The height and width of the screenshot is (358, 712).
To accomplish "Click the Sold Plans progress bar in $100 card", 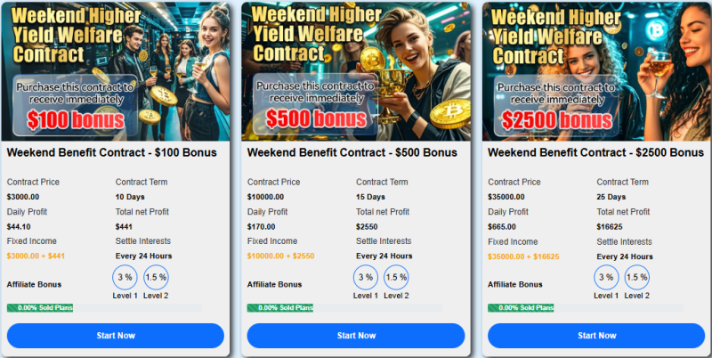I will click(104, 307).
